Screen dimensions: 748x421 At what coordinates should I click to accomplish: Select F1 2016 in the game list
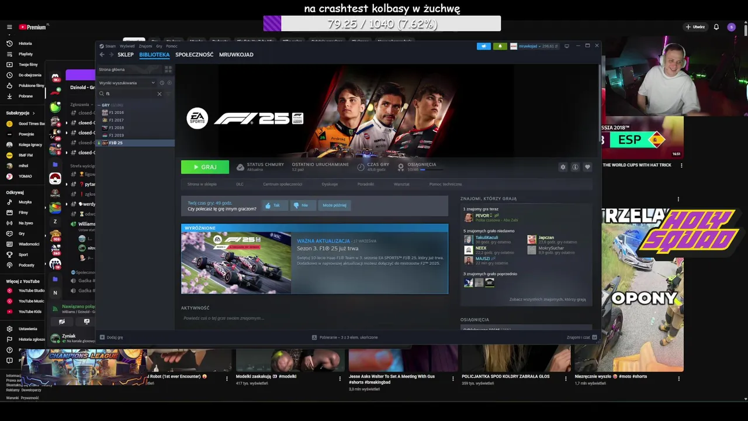[x=116, y=113]
